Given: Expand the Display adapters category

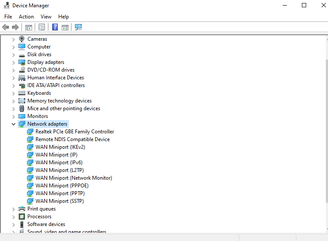Looking at the screenshot, I should [x=13, y=63].
